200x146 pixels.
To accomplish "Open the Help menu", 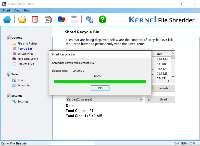I will tap(27, 10).
